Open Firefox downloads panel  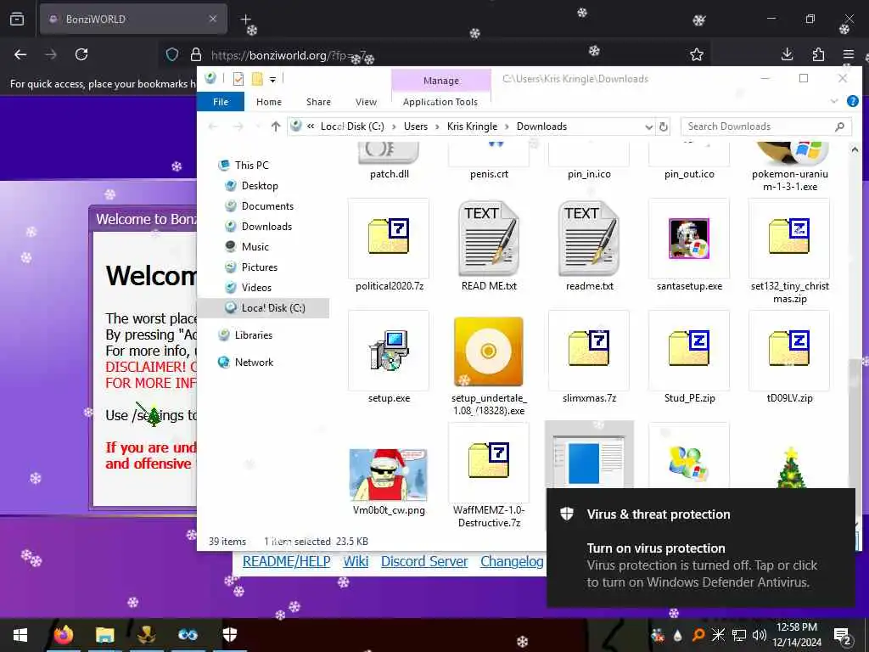pyautogui.click(x=787, y=54)
